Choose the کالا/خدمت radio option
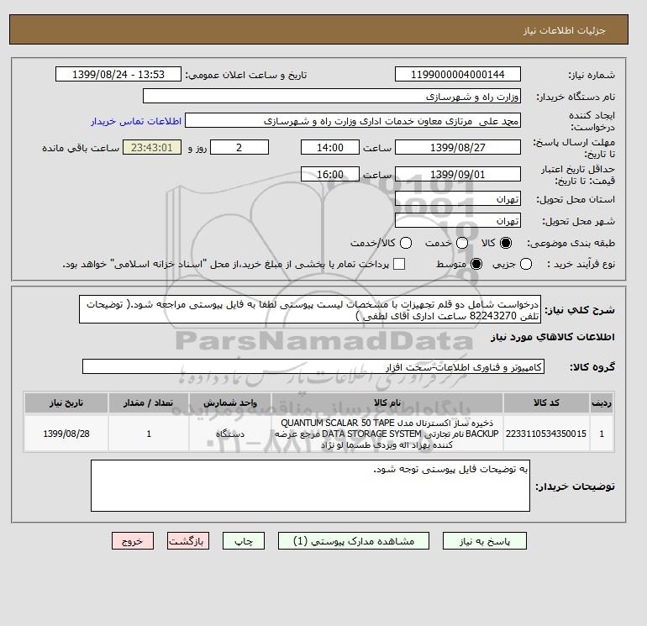This screenshot has height=626, width=647. (406, 243)
